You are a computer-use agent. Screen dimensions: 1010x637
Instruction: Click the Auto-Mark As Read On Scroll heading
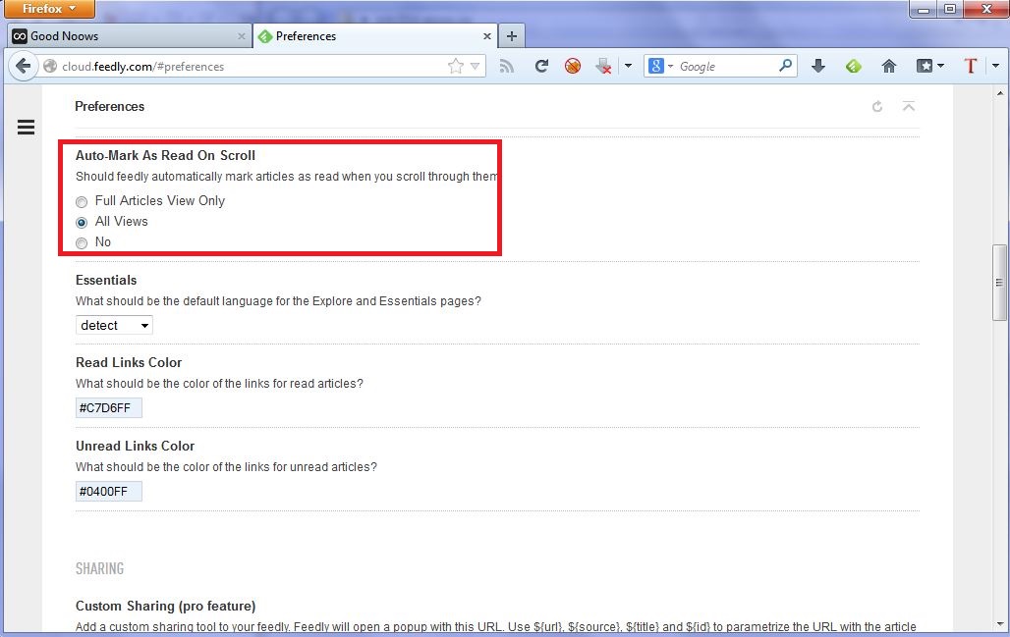(165, 155)
